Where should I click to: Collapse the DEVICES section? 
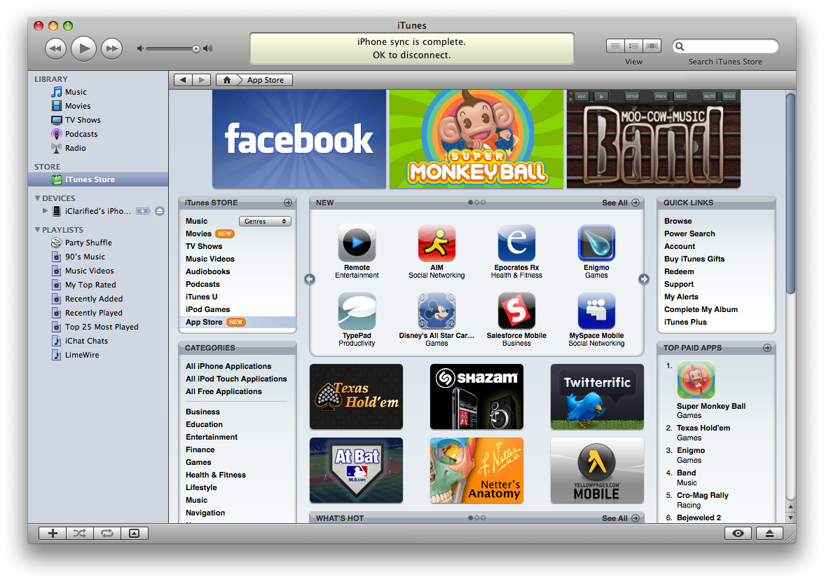[x=37, y=198]
